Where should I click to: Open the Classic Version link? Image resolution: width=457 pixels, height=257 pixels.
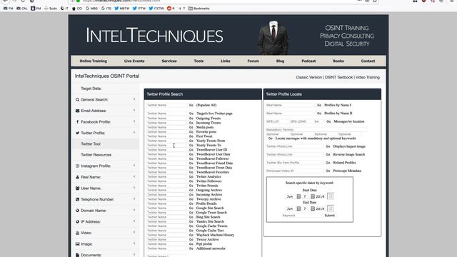click(309, 77)
